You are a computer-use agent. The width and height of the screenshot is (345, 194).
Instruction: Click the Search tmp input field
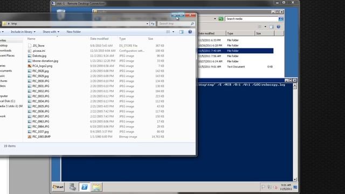[174, 24]
